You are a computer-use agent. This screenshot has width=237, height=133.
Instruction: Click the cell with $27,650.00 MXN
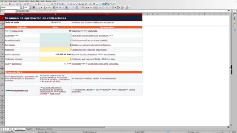pos(56,54)
